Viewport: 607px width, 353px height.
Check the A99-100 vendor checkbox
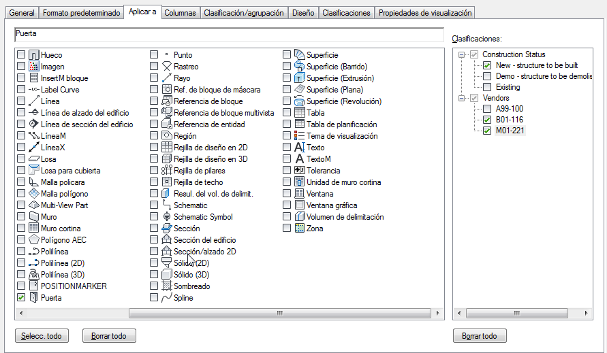[487, 109]
